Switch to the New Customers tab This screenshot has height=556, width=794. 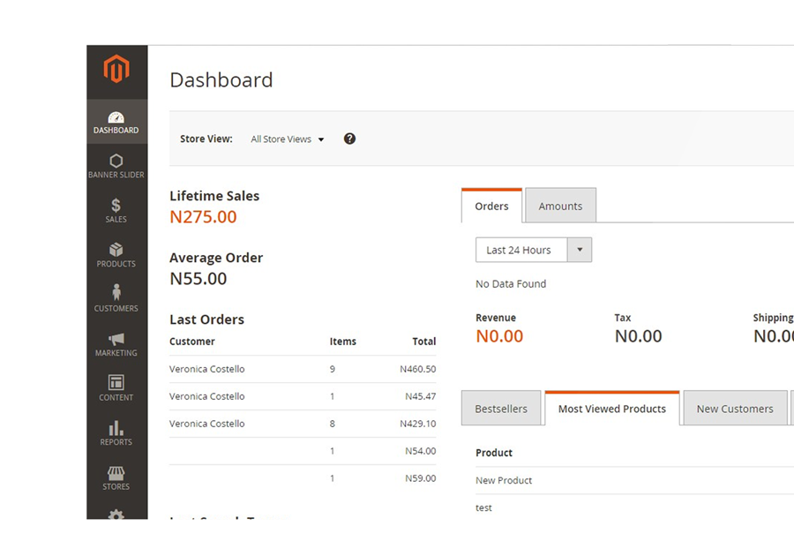click(735, 409)
